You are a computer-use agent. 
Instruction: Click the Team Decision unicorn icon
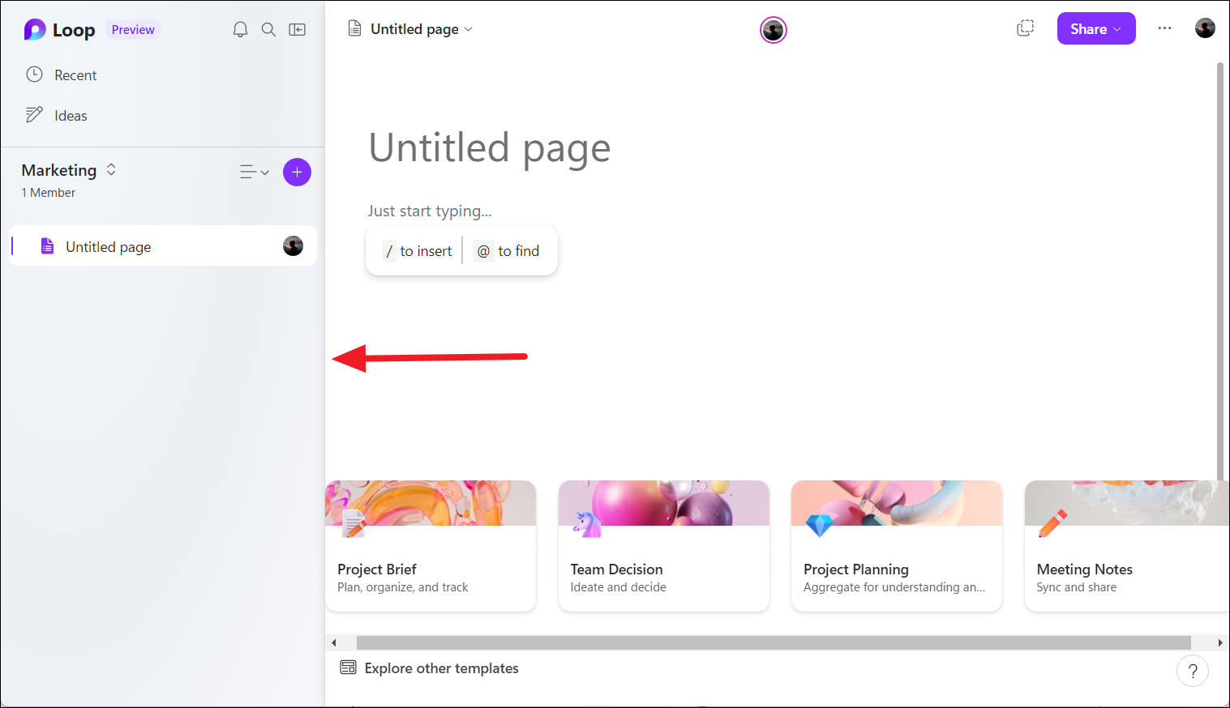click(x=587, y=524)
